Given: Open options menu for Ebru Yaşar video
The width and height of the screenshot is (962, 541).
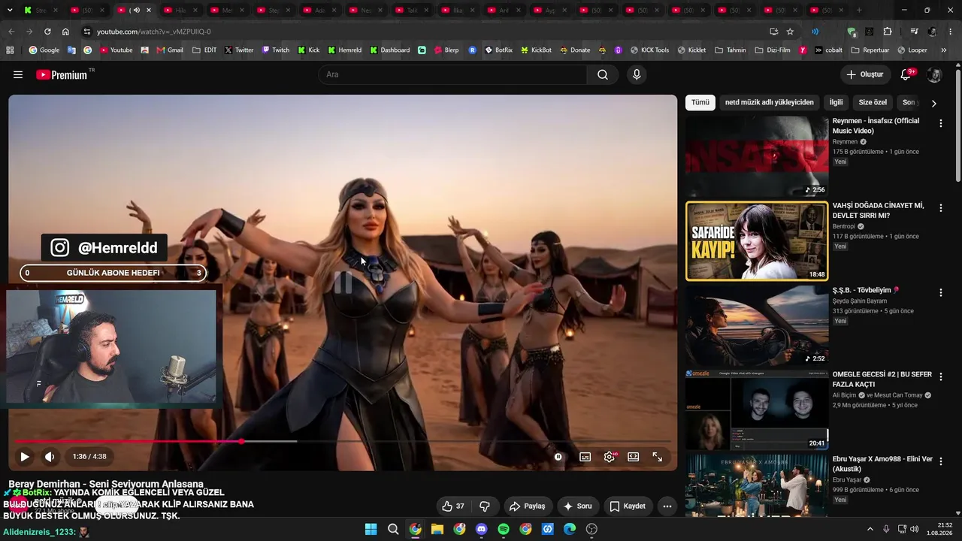Looking at the screenshot, I should click(941, 461).
